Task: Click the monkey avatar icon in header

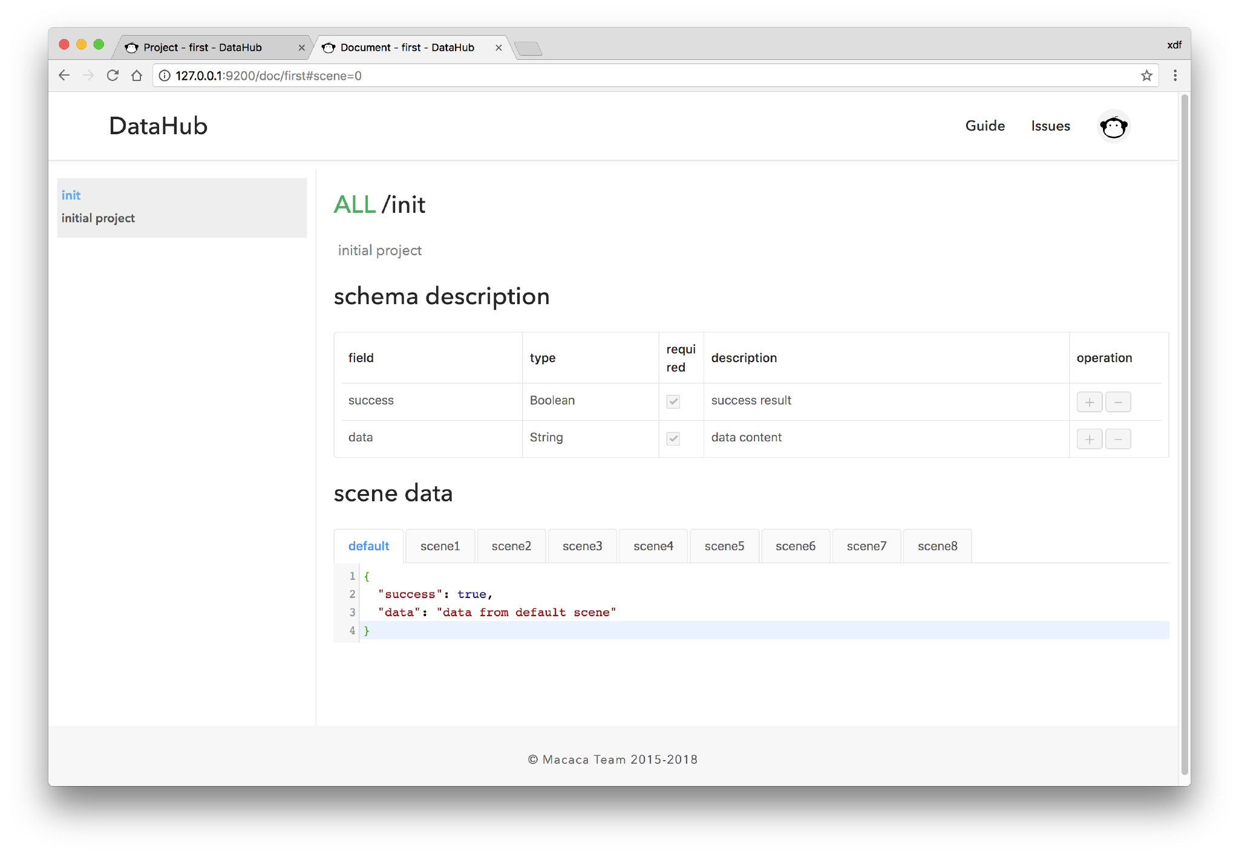Action: (x=1113, y=126)
